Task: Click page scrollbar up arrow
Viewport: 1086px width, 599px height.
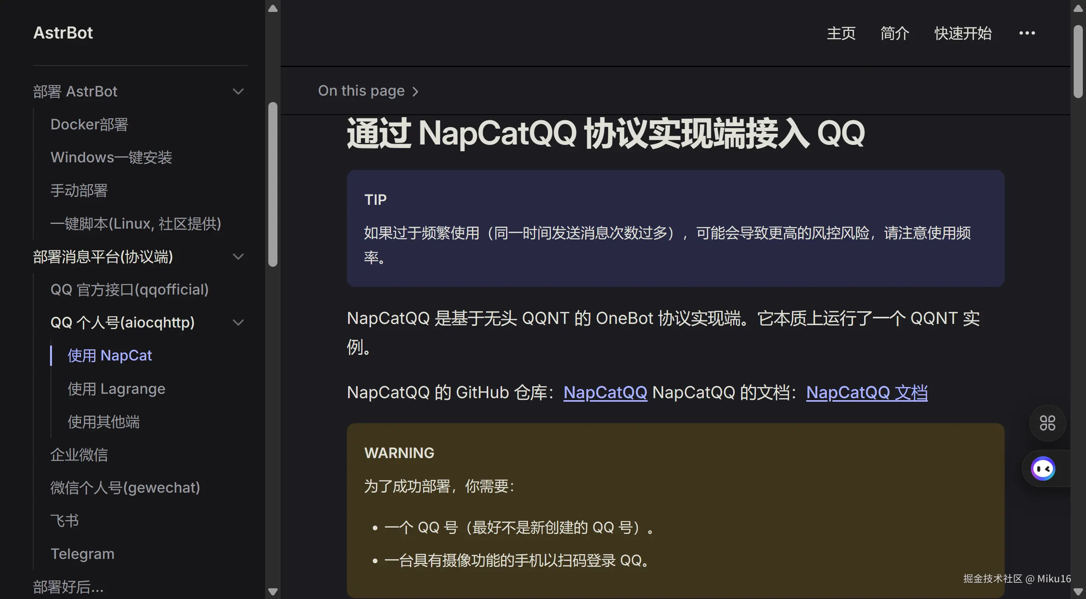Action: [x=1078, y=8]
